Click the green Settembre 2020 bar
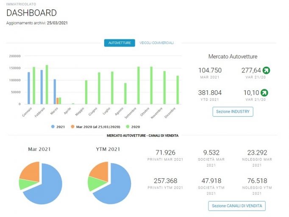The image size is (289, 217). click(x=139, y=85)
